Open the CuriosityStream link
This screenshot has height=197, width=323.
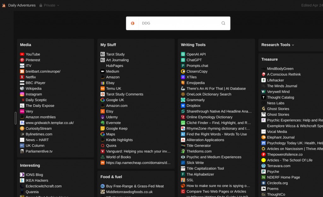coord(39,129)
